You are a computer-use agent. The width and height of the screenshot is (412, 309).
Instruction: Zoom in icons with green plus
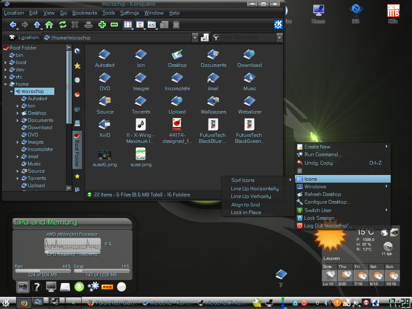(x=102, y=25)
